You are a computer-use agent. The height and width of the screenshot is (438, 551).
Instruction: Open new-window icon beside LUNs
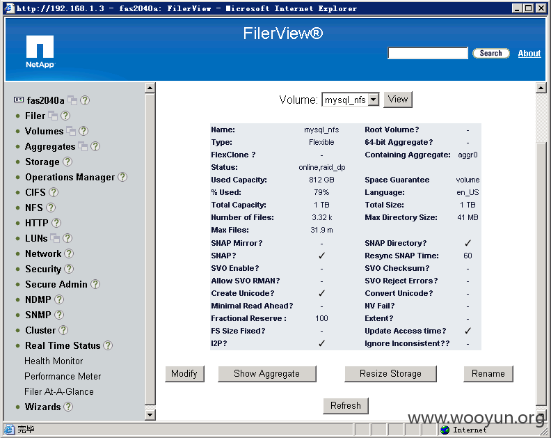coord(55,238)
